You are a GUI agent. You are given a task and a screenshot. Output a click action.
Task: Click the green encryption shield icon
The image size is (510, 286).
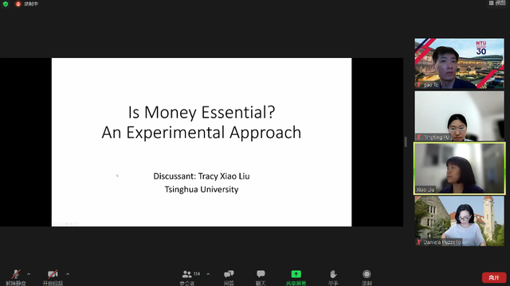(x=6, y=4)
